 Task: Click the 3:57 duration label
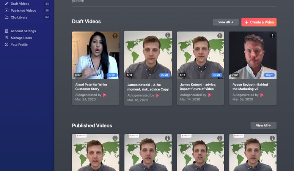pos(78,75)
